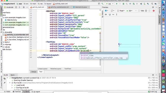The width and height of the screenshot is (166, 93).
Task: Open the profiler gauge icon in toolbar
Action: pyautogui.click(x=130, y=4)
